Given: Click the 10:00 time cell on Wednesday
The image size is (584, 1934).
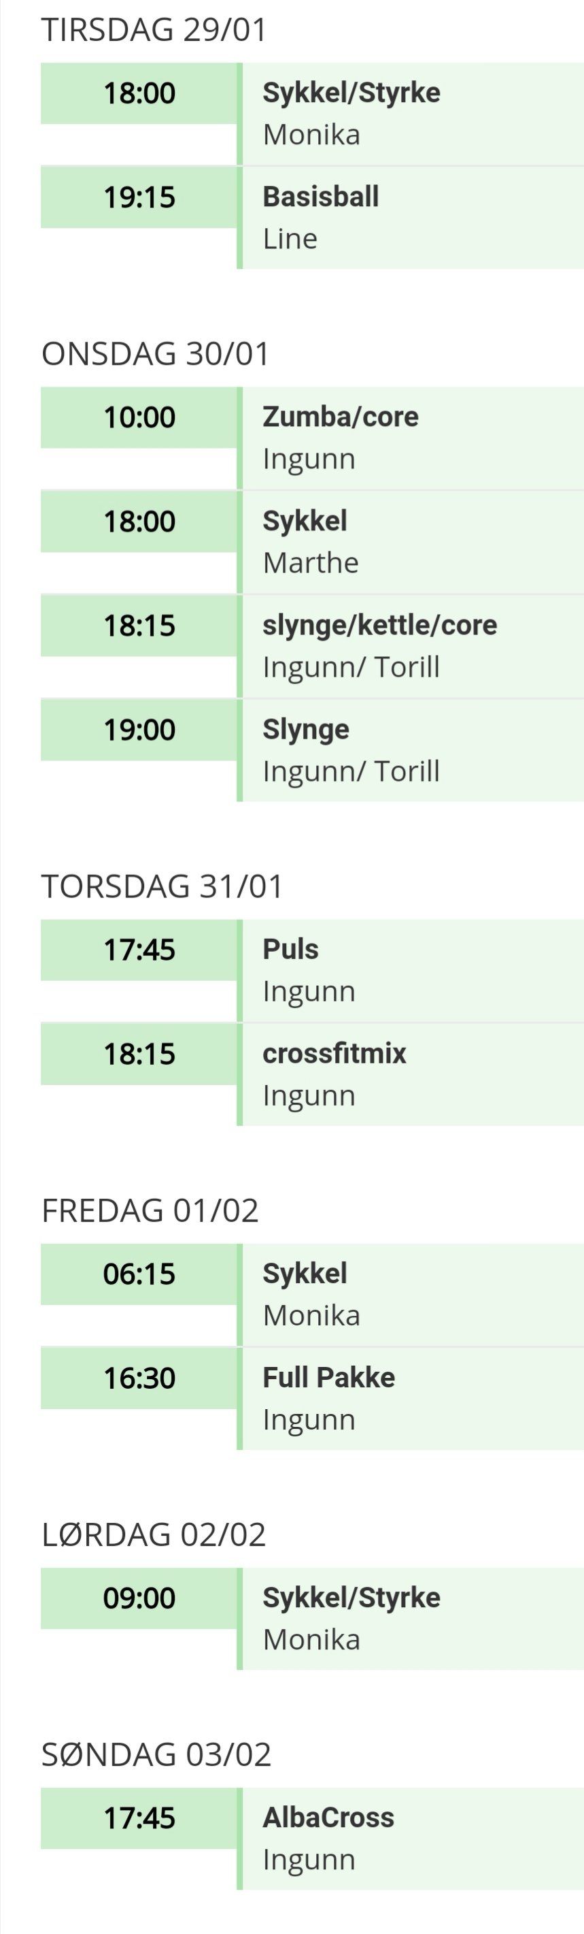Looking at the screenshot, I should (x=139, y=417).
